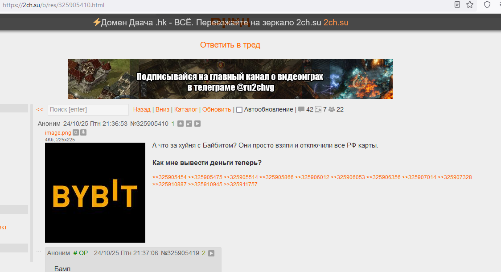Image resolution: width=501 pixels, height=272 pixels.
Task: Jump down with the Вниз link
Action: pos(162,110)
